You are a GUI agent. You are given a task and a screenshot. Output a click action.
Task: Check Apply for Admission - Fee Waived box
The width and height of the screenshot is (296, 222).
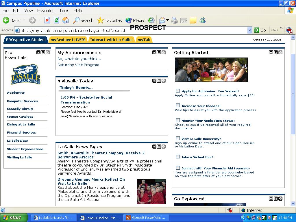tap(178, 90)
